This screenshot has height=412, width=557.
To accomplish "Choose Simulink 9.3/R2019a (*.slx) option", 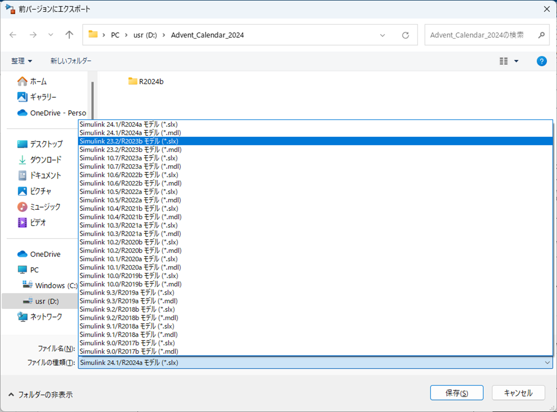I will (316, 293).
